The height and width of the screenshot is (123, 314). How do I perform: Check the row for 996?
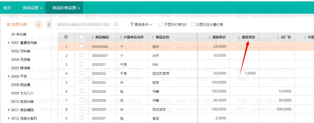pyautogui.click(x=81, y=64)
